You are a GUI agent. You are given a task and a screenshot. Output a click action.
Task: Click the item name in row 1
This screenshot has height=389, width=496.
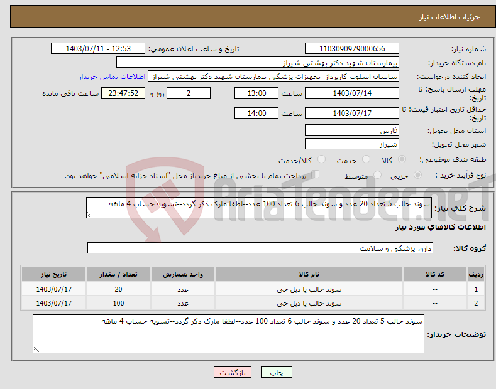click(309, 289)
